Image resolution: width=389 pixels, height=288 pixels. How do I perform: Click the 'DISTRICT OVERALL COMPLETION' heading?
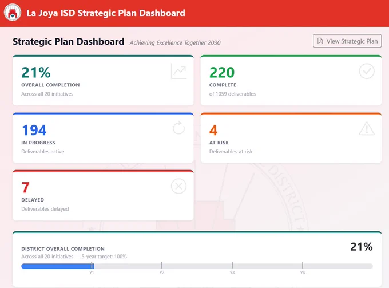click(x=63, y=248)
